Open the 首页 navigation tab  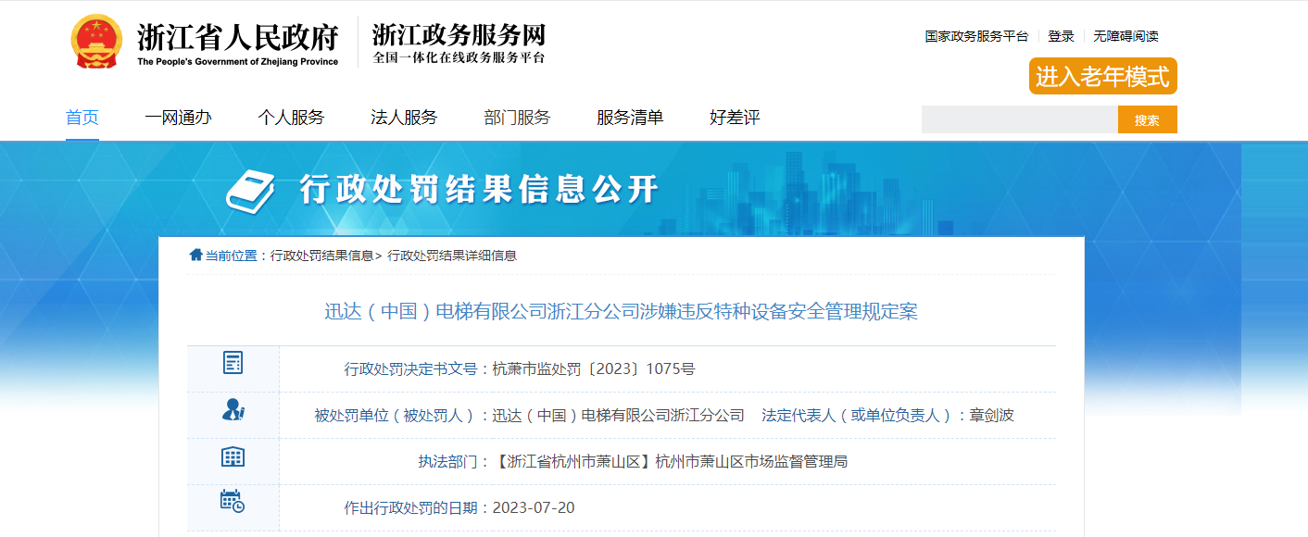click(82, 118)
